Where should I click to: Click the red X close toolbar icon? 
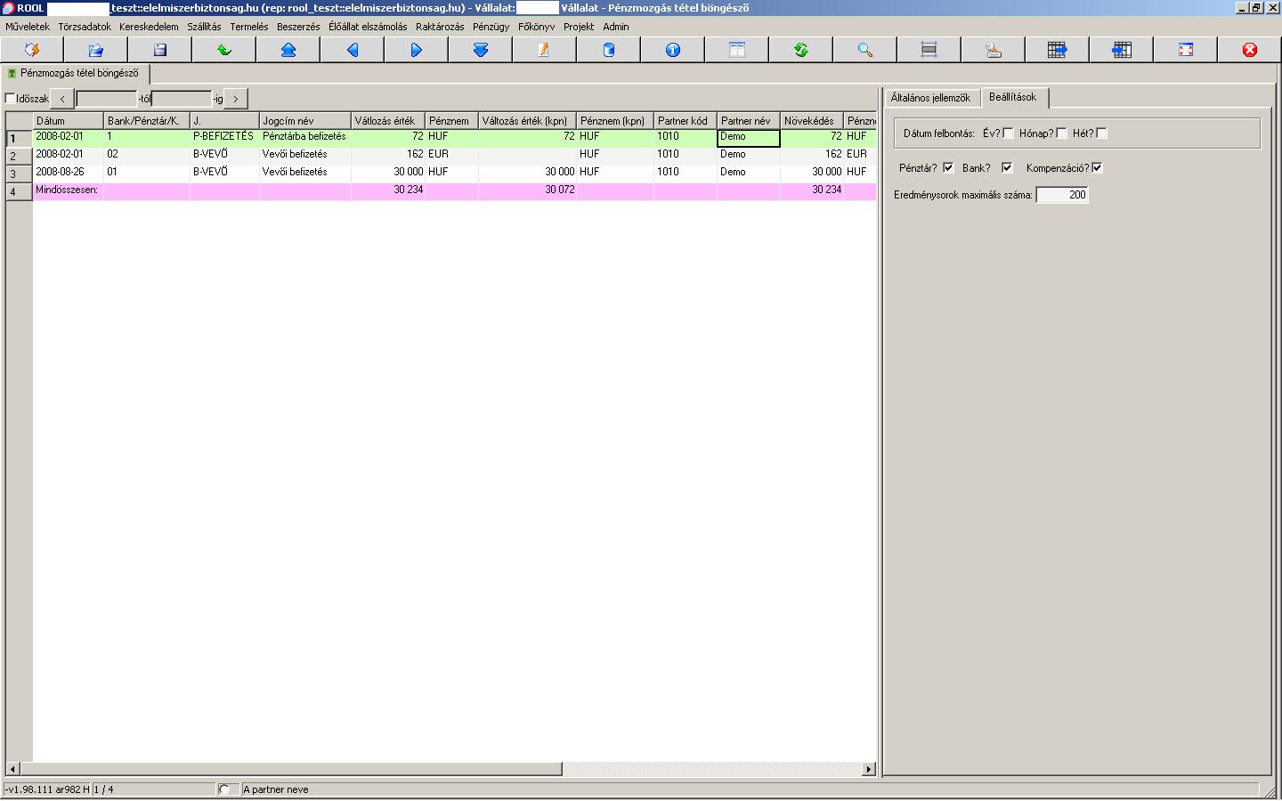pyautogui.click(x=1250, y=50)
